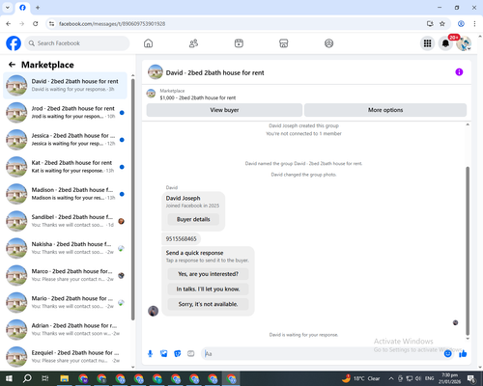483x386 pixels.
Task: Show hidden system tray icons
Action: click(391, 378)
